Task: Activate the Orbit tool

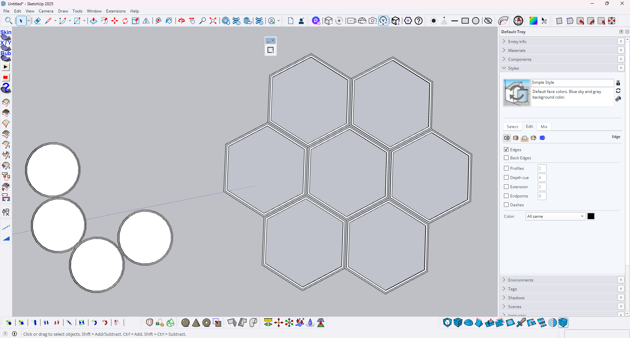Action: point(182,21)
